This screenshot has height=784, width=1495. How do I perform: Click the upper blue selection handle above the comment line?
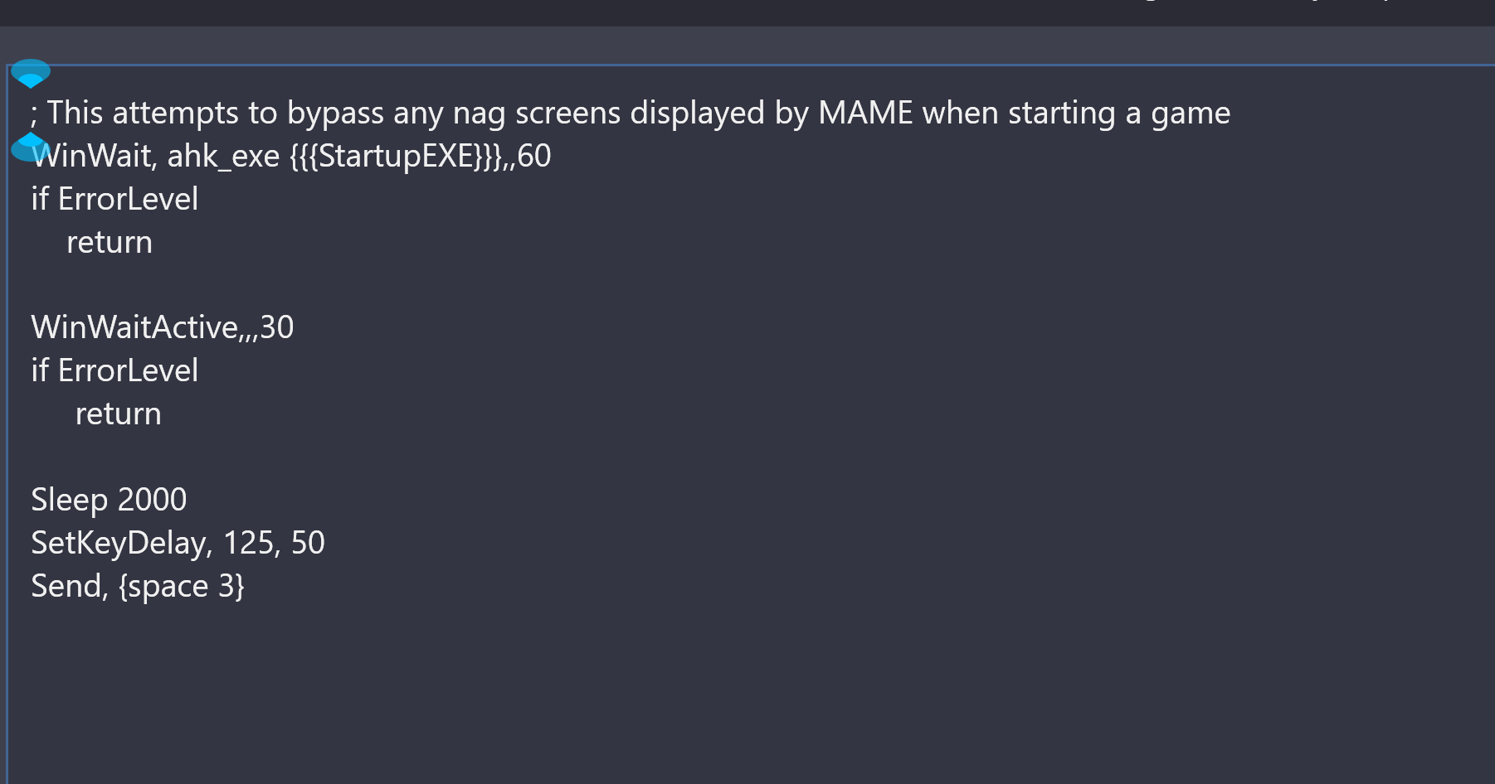point(31,74)
